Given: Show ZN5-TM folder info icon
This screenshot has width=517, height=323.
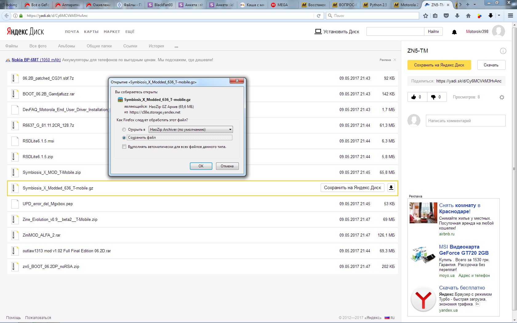Looking at the screenshot, I should pyautogui.click(x=503, y=51).
